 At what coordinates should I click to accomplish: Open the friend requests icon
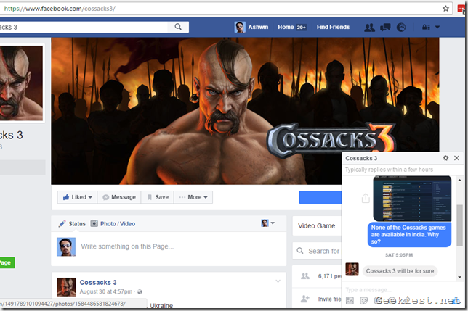pos(369,28)
